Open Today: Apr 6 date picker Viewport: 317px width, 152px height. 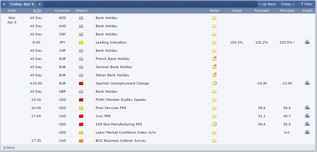pyautogui.click(x=22, y=4)
